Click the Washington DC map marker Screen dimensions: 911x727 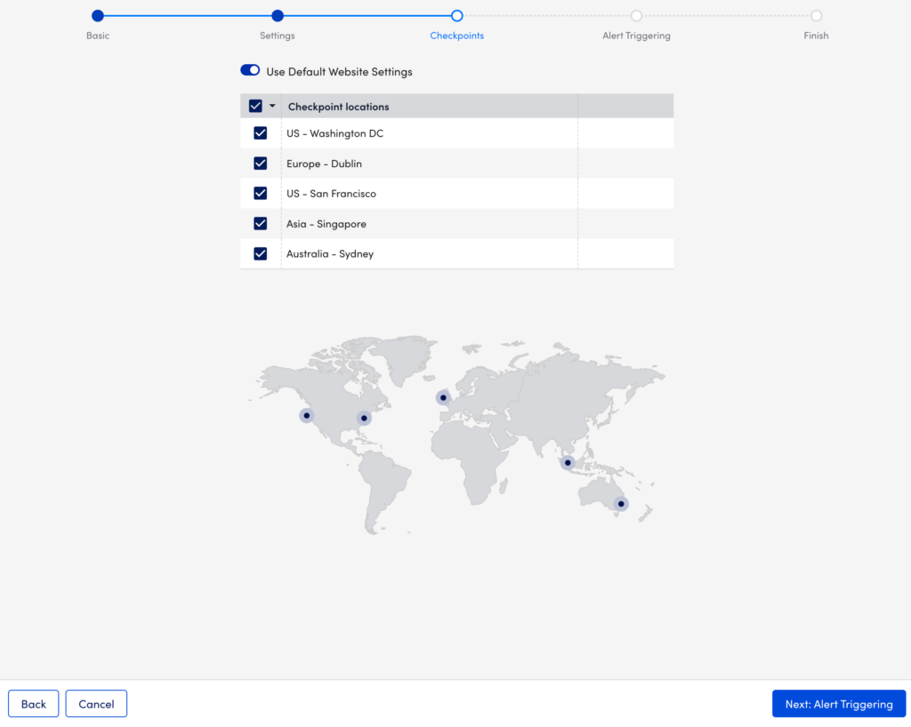pos(364,418)
